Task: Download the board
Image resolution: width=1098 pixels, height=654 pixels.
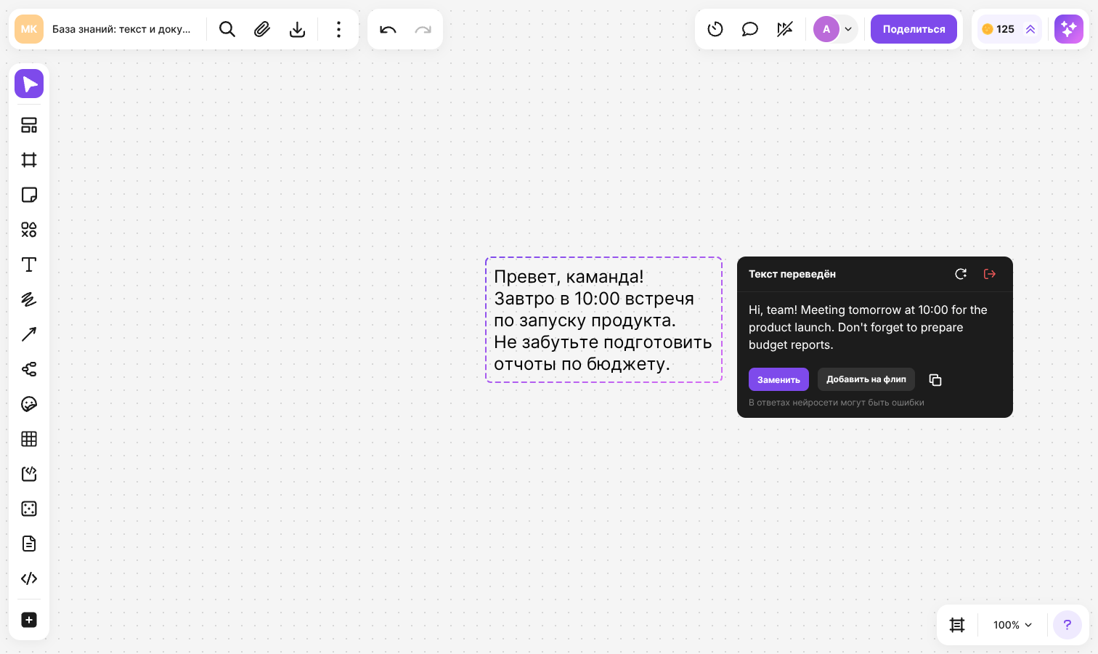Action: click(297, 29)
